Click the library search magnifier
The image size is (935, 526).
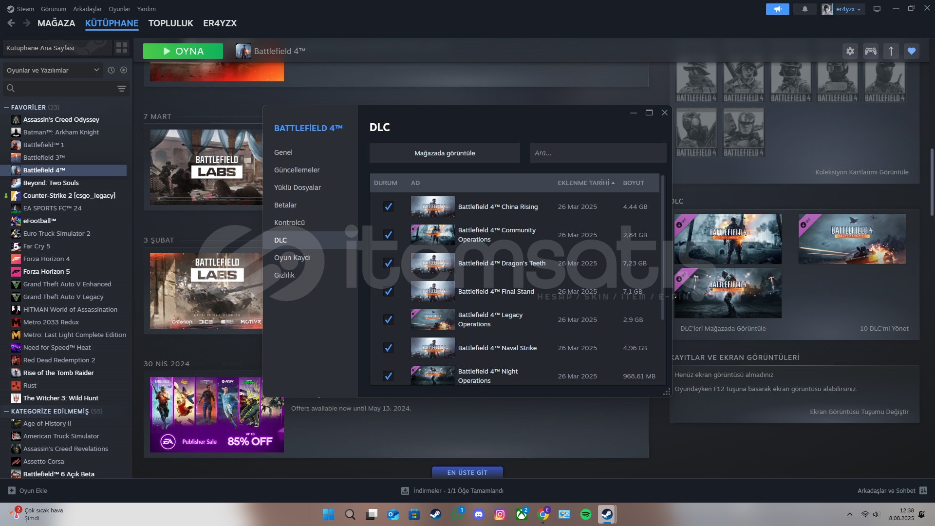(x=11, y=88)
